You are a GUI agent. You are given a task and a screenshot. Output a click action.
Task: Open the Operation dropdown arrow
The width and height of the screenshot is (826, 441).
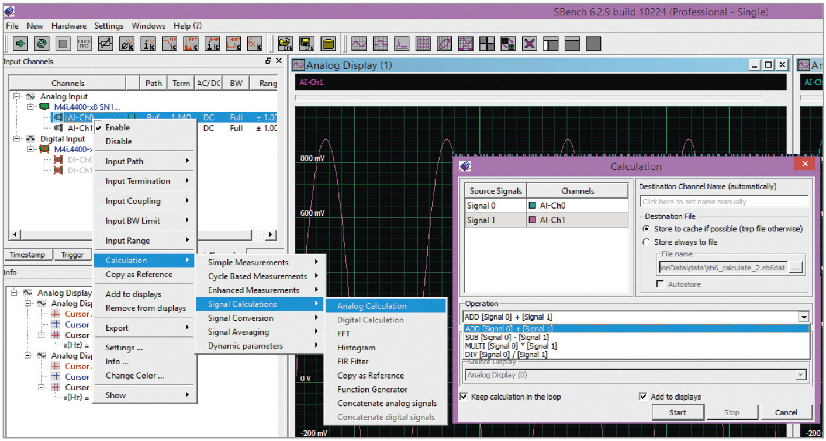pos(804,317)
